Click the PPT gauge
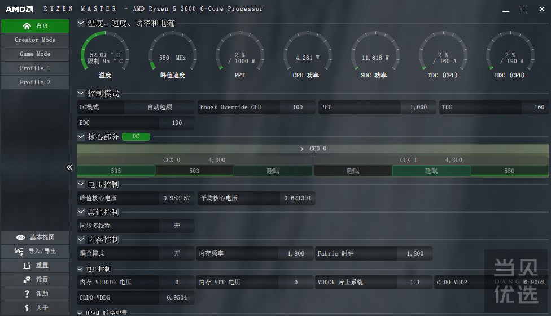The width and height of the screenshot is (551, 316). click(240, 55)
